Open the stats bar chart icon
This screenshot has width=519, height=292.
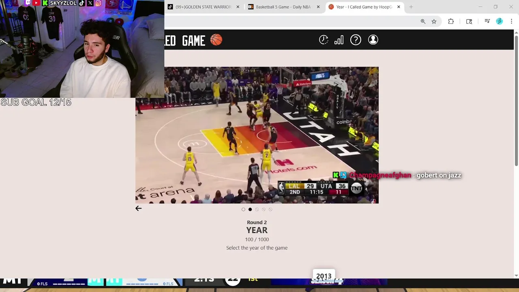click(x=339, y=40)
